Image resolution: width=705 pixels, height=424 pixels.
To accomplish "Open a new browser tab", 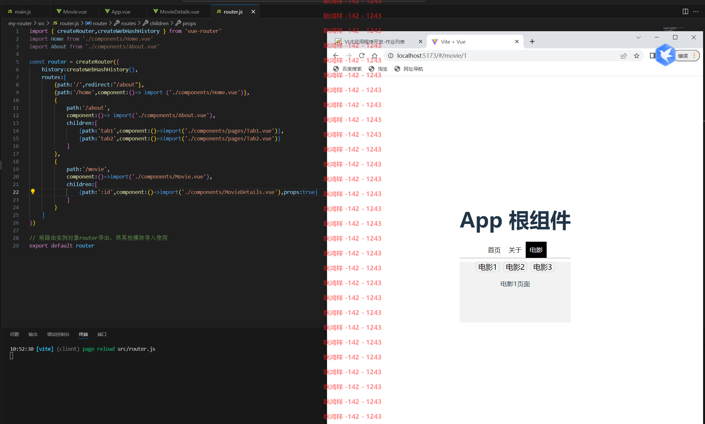I will pos(532,42).
